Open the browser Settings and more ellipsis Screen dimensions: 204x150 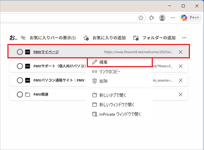tap(173, 18)
